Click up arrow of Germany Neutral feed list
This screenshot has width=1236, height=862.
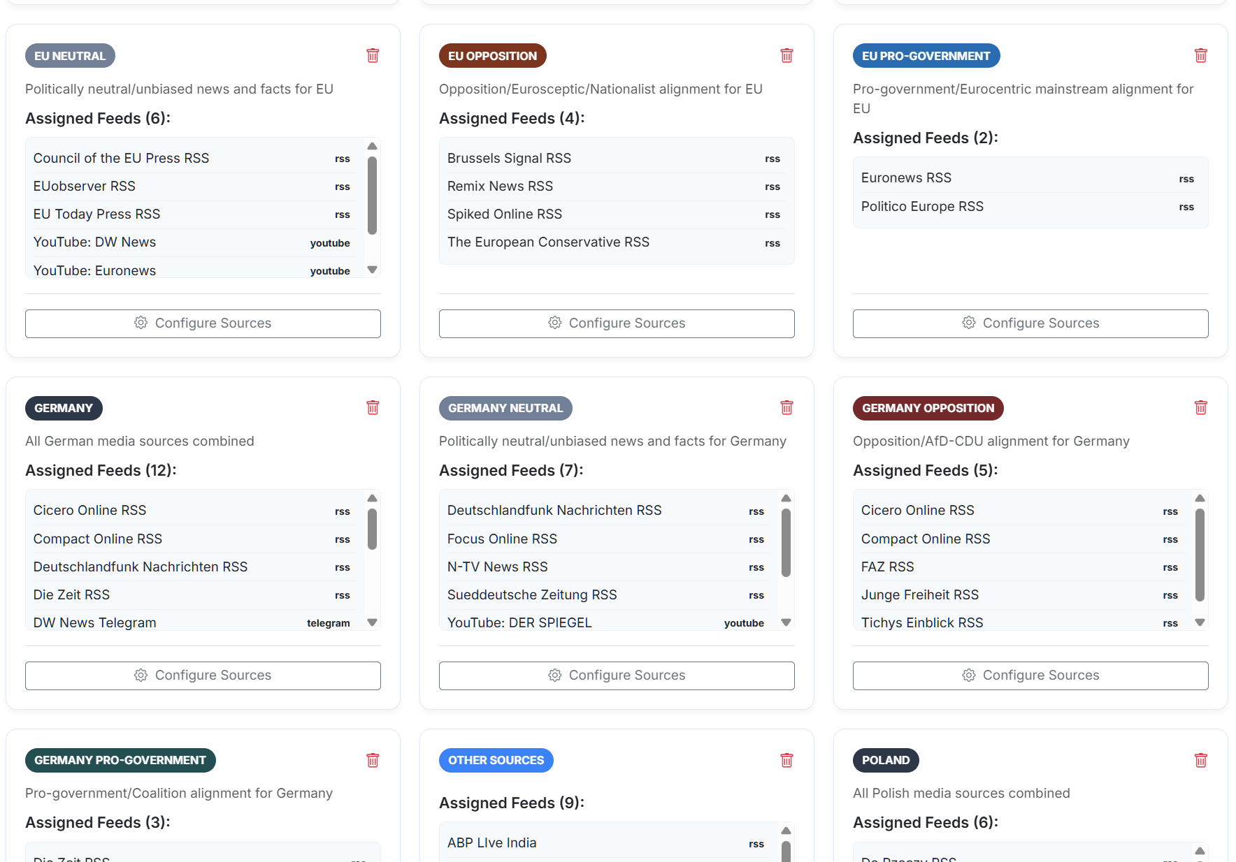[786, 498]
